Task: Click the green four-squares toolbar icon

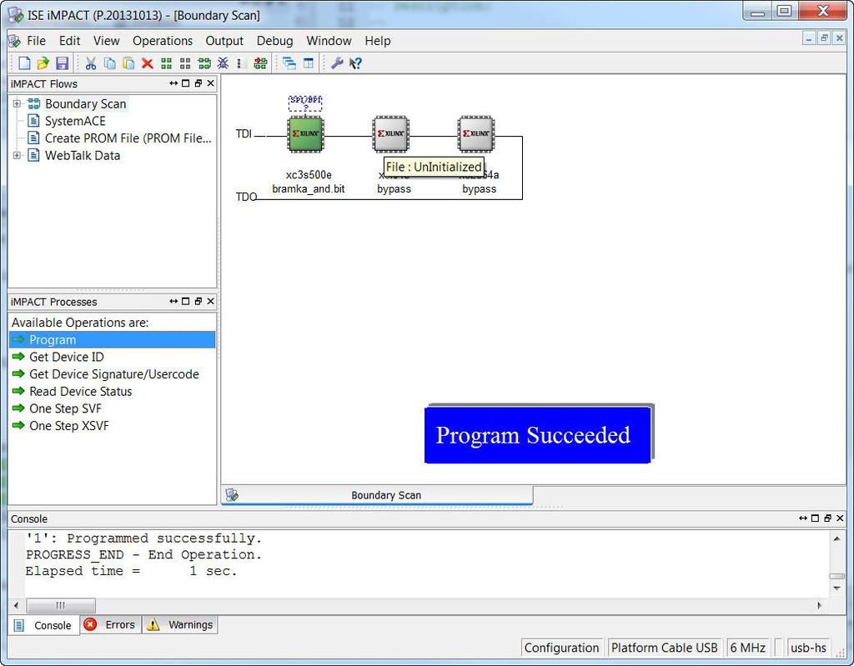Action: coord(166,63)
